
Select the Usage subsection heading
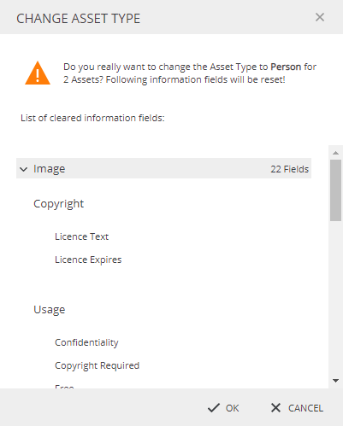click(50, 310)
